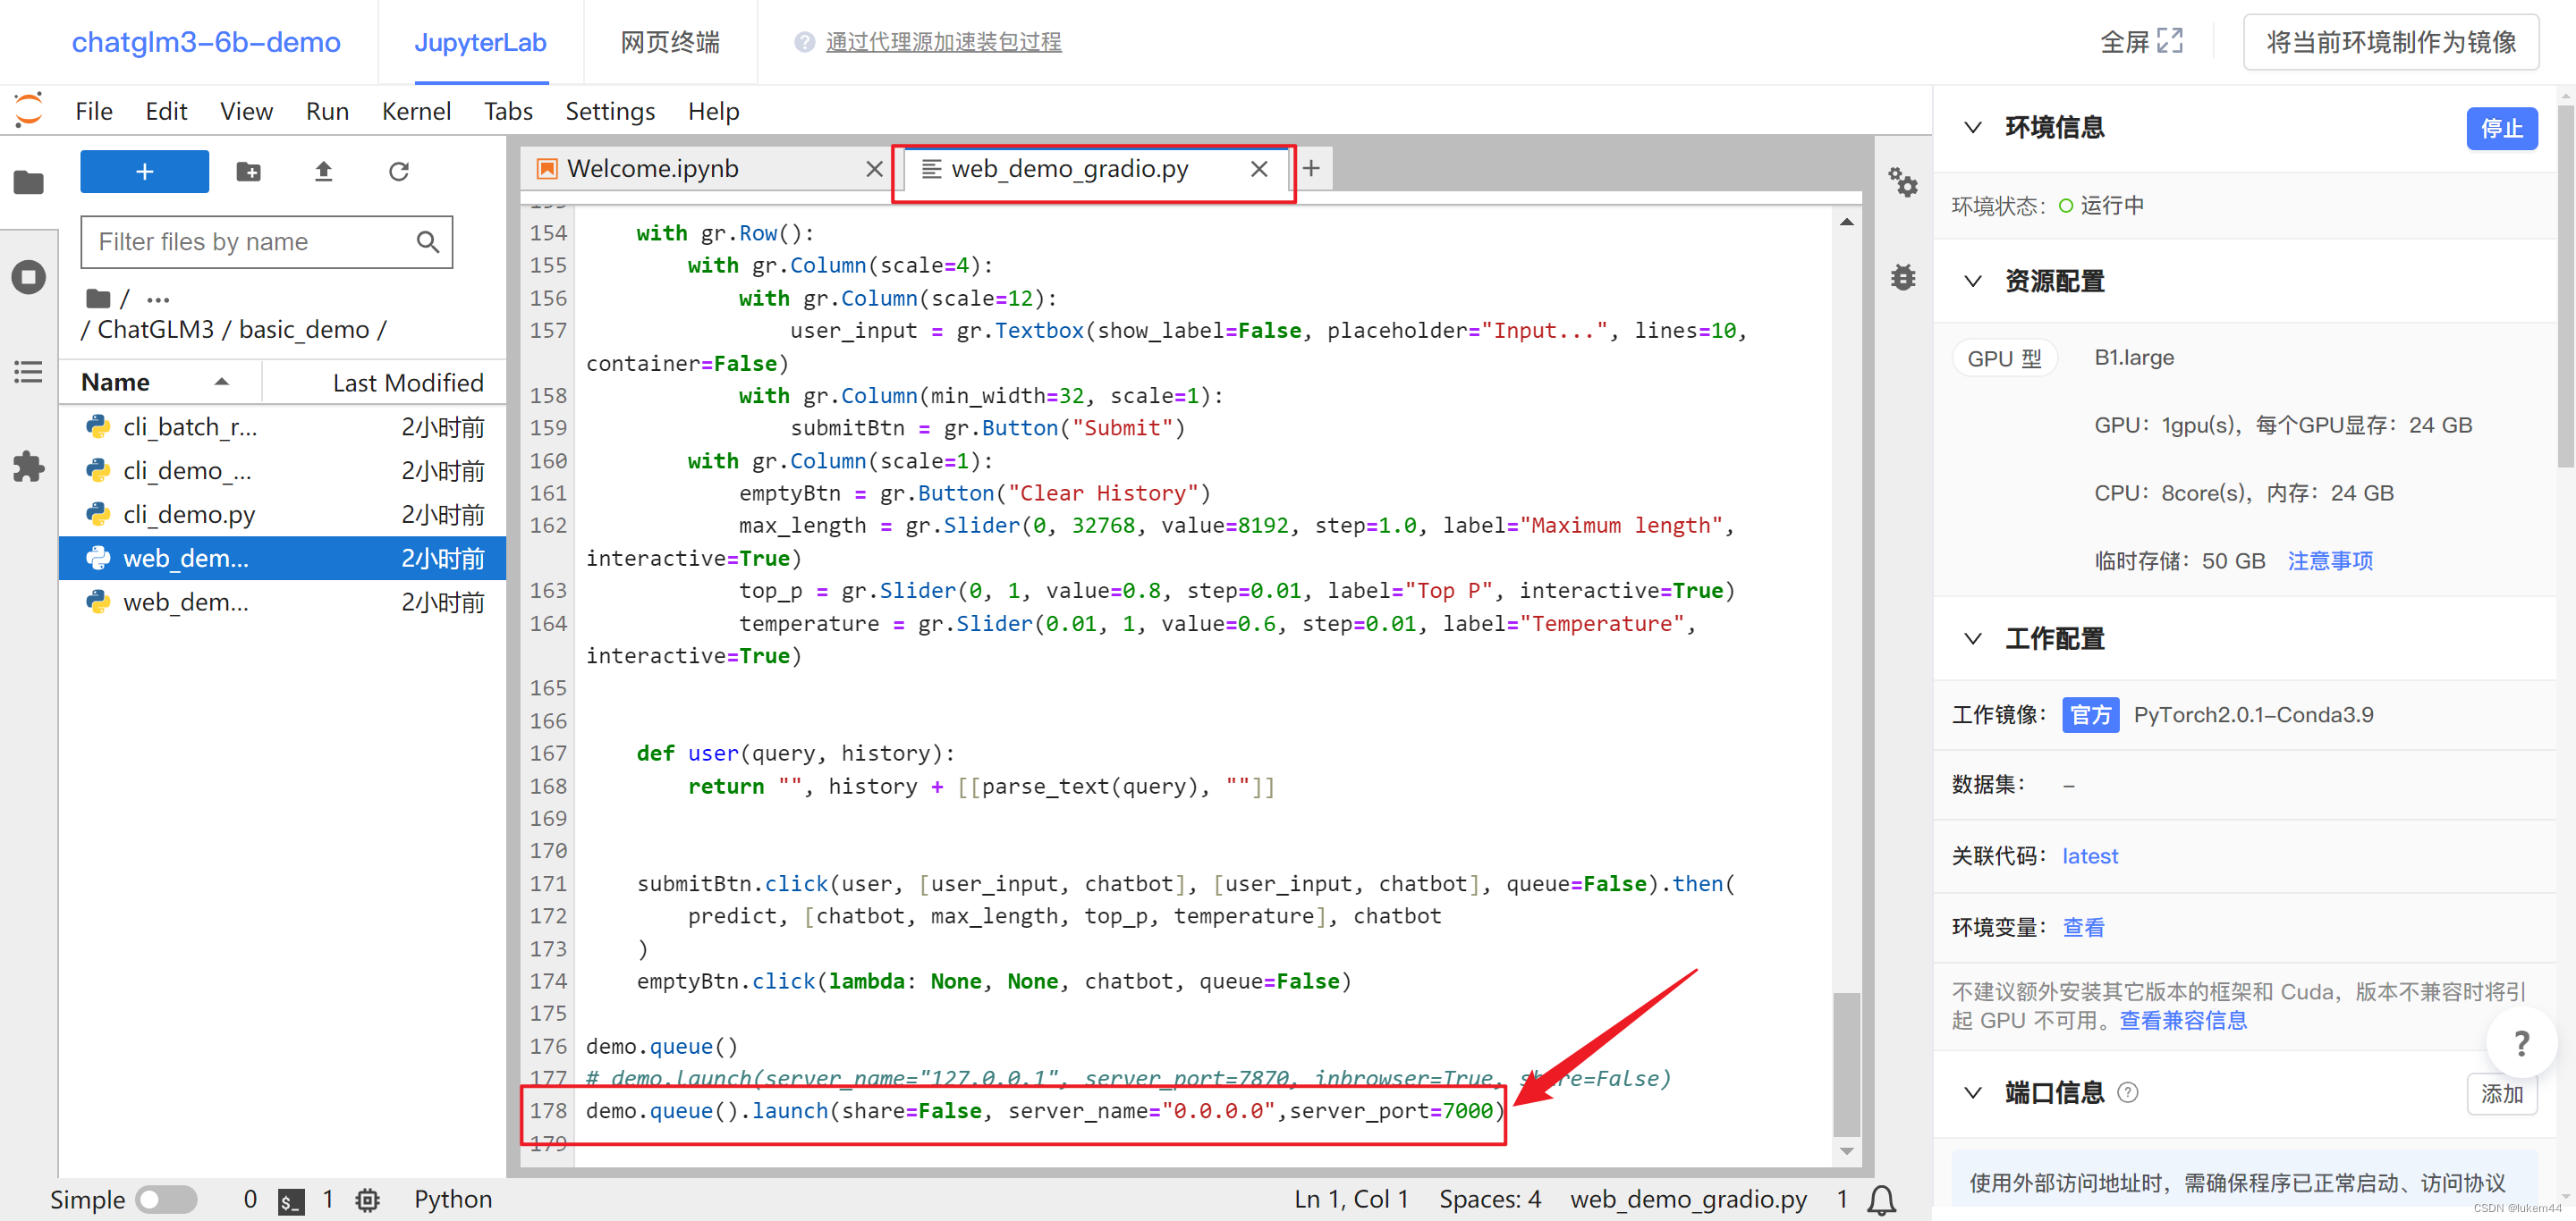Open the latest linked code link
Image resolution: width=2576 pixels, height=1221 pixels.
(2089, 856)
